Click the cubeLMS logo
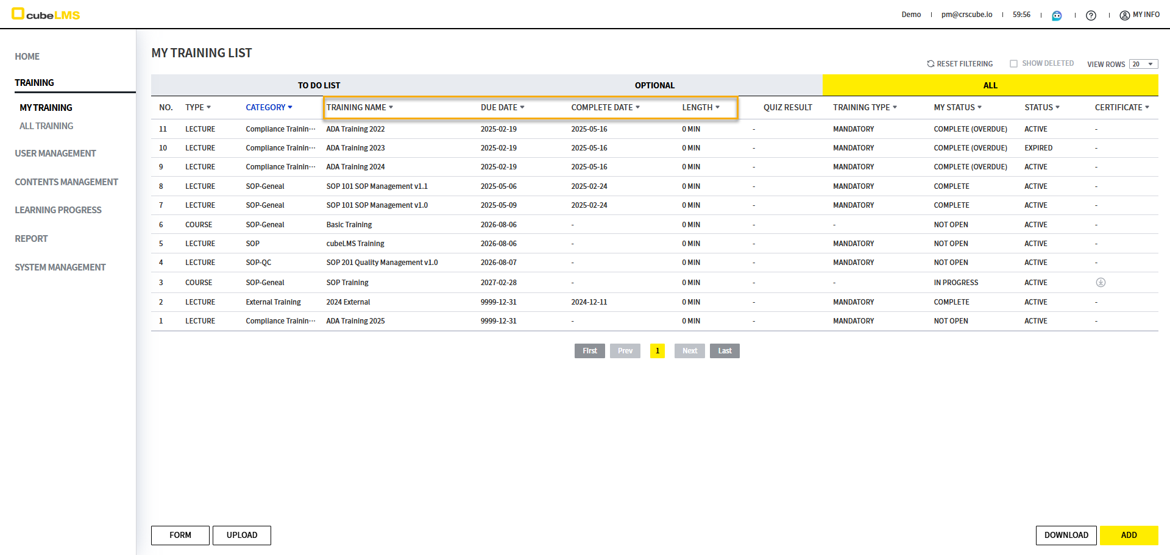The image size is (1170, 555). (46, 15)
